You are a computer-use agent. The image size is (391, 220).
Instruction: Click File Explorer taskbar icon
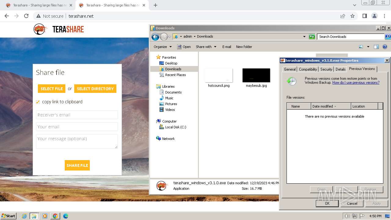pos(34,216)
